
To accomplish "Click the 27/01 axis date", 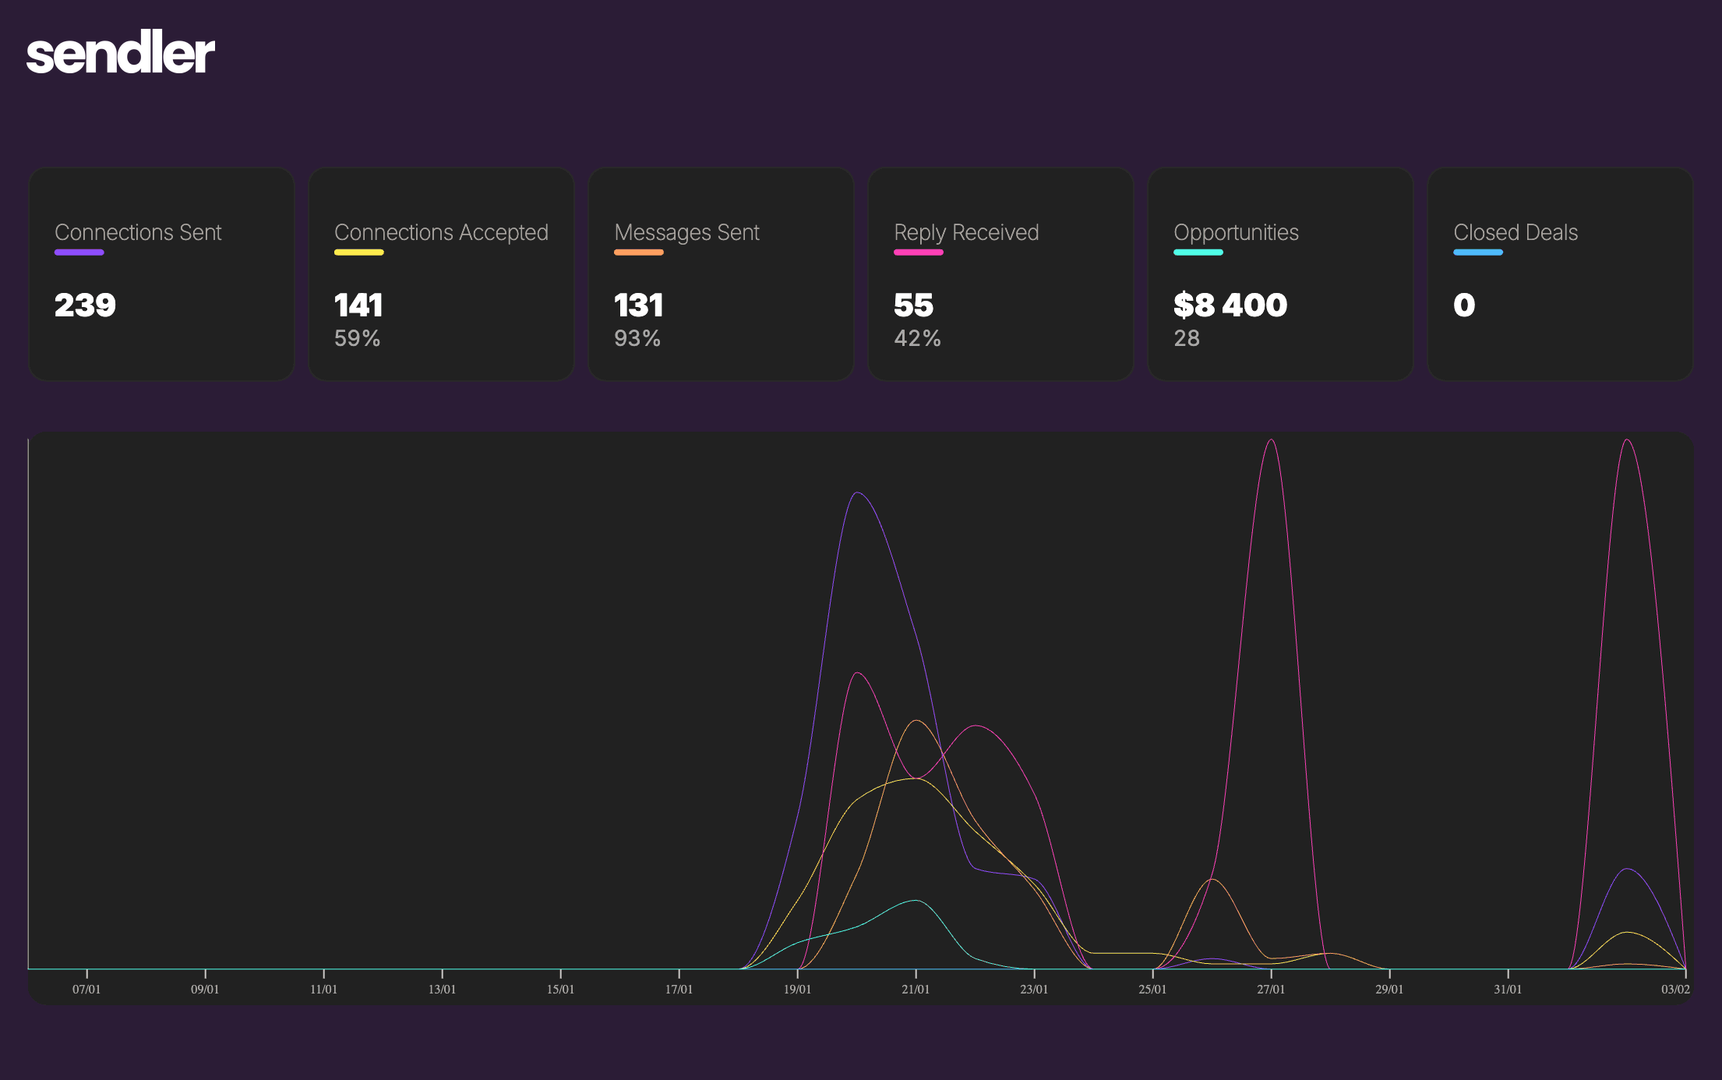I will 1271,990.
